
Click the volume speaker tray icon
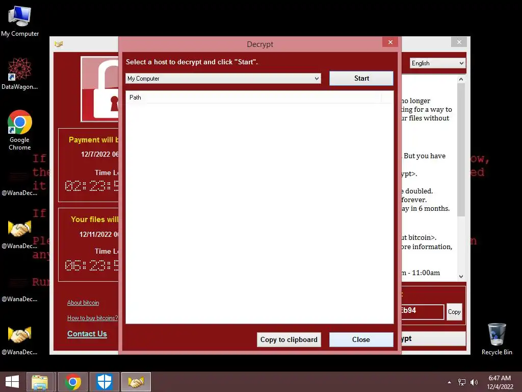tap(474, 382)
